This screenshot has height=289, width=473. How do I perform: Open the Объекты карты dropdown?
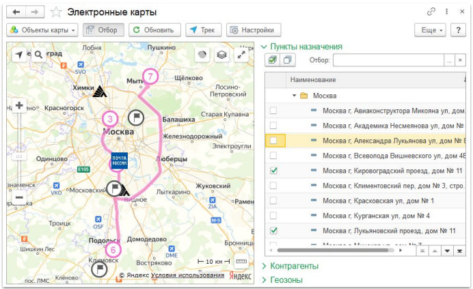point(42,30)
